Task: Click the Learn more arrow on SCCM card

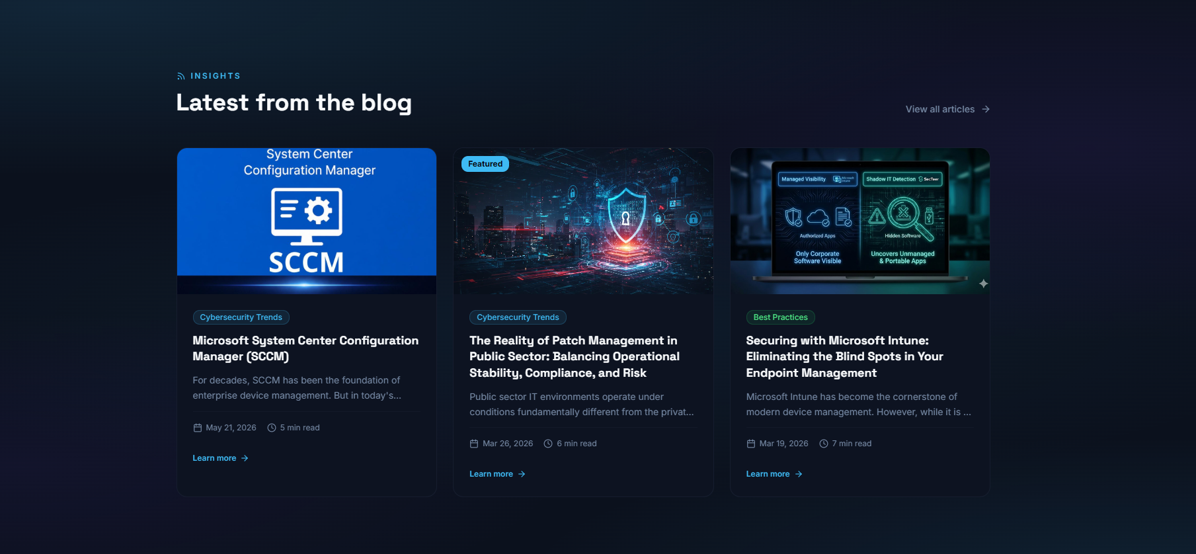Action: [245, 458]
